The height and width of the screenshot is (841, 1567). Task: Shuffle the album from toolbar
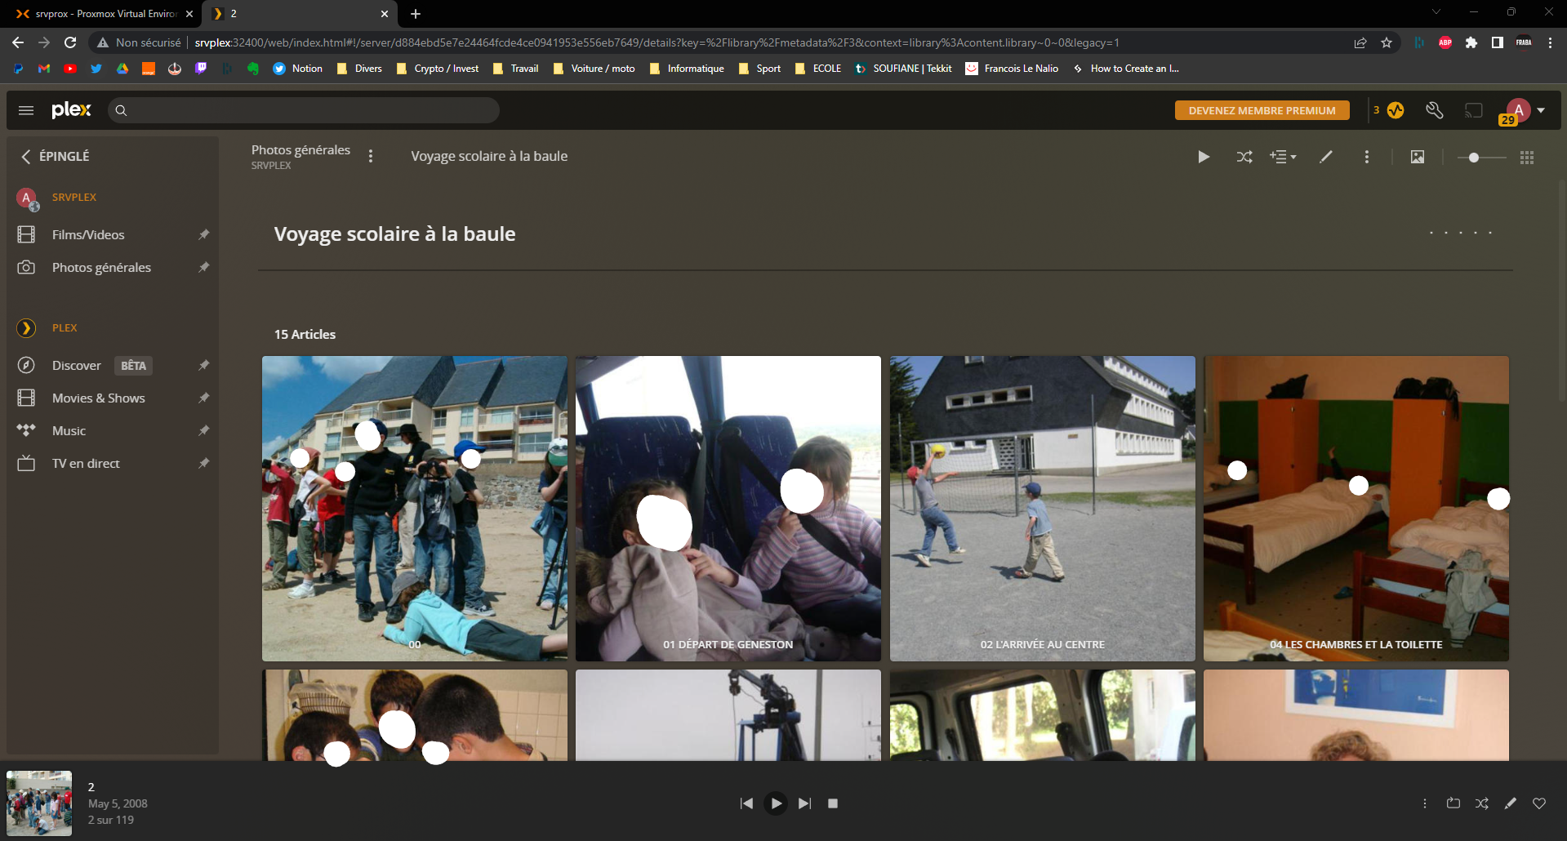coord(1244,157)
